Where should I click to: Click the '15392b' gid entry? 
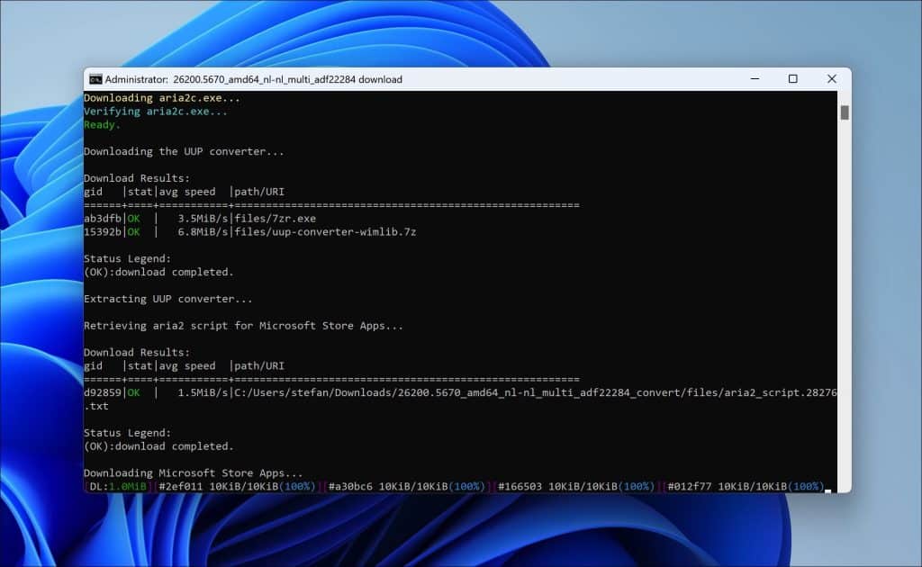point(103,232)
